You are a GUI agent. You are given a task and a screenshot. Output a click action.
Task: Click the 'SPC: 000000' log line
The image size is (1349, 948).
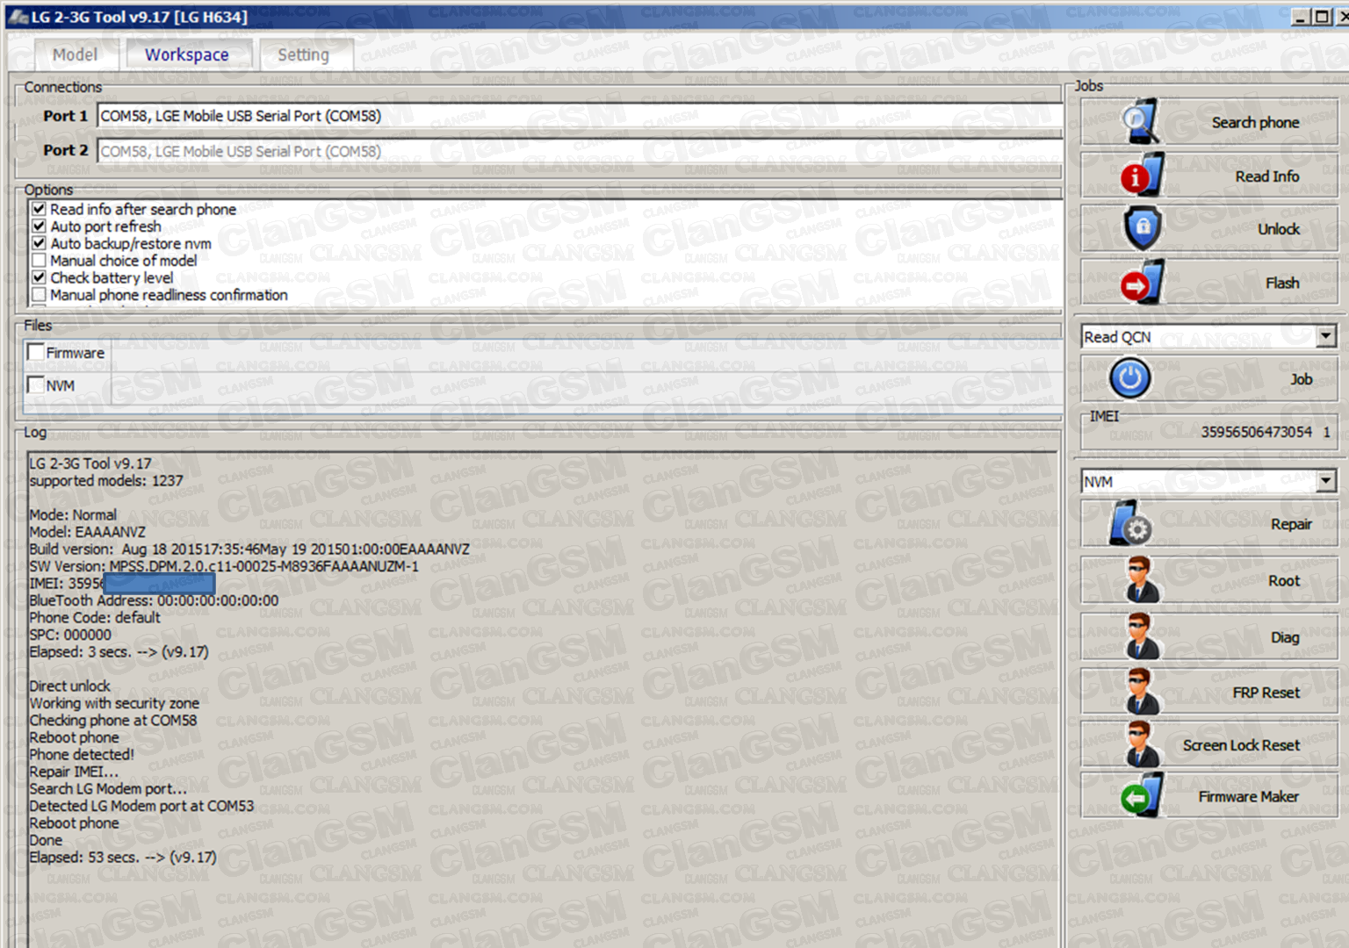point(70,635)
